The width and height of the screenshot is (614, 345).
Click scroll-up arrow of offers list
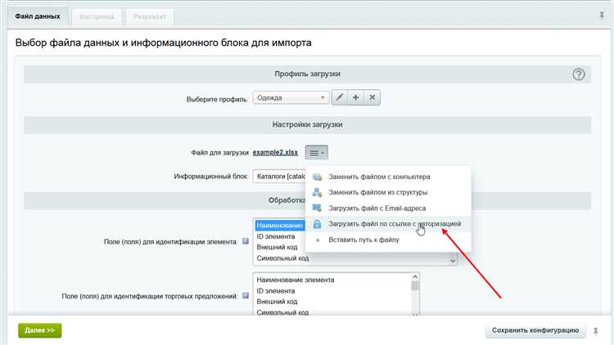tap(415, 277)
